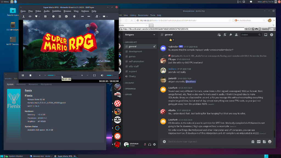Screen dimensions: 281x158
Task: Open the Options menu in SMPlayer
Action: click(85, 11)
